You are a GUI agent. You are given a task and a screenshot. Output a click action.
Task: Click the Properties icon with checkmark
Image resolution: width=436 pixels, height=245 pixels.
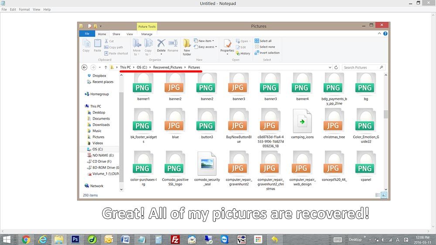227,46
